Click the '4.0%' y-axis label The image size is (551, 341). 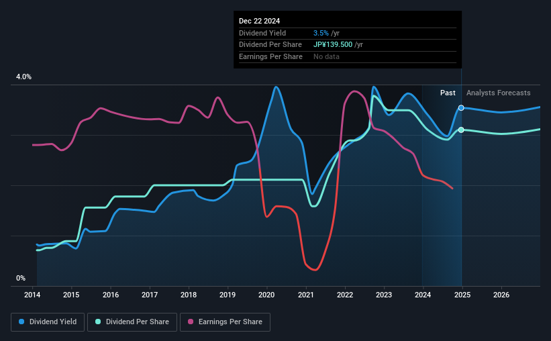[x=23, y=77]
